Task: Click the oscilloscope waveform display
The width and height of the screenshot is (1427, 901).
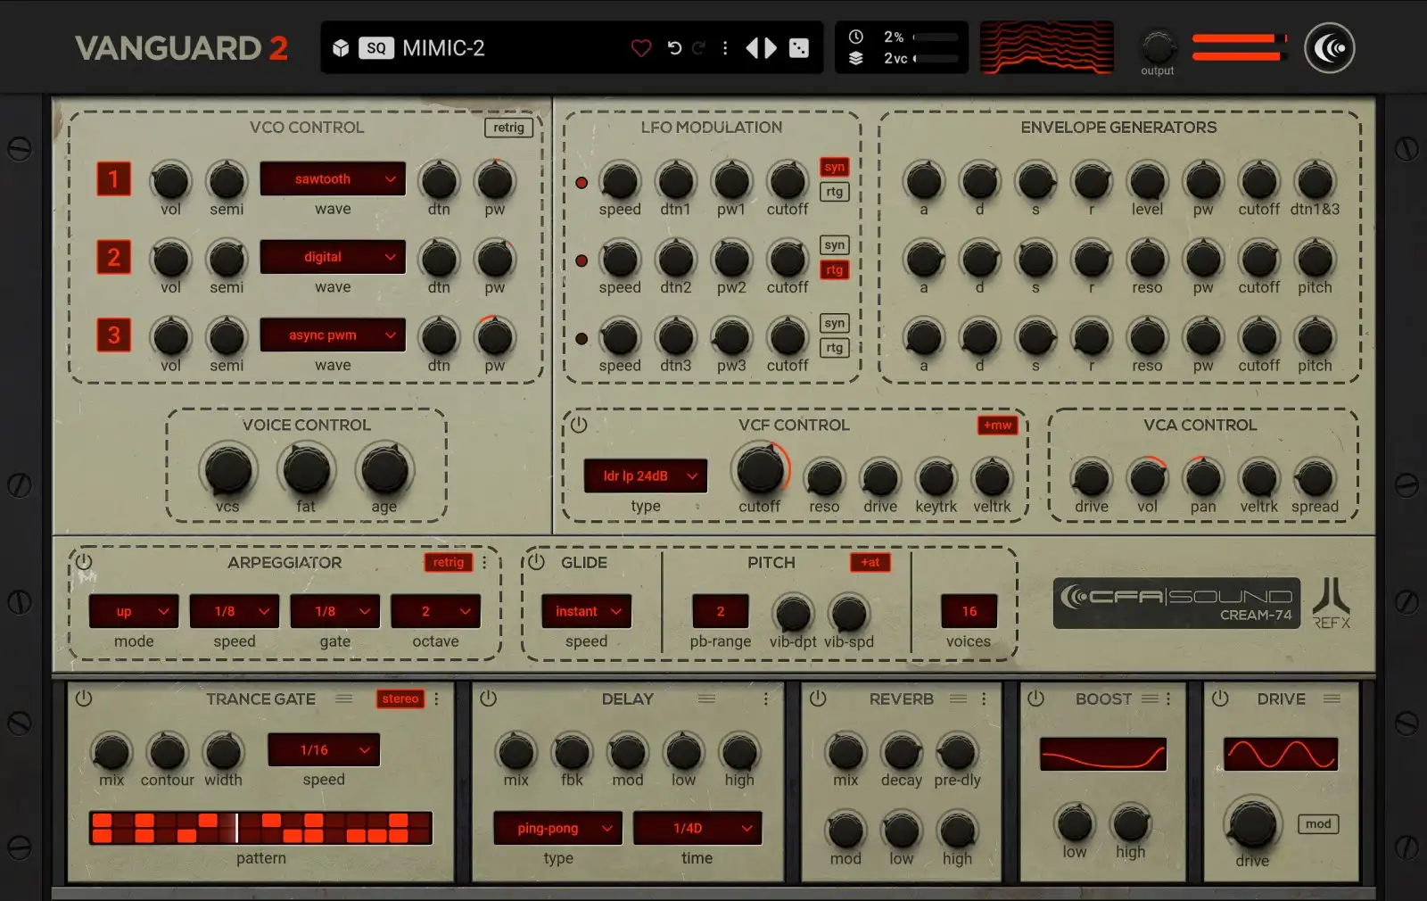Action: point(1047,48)
